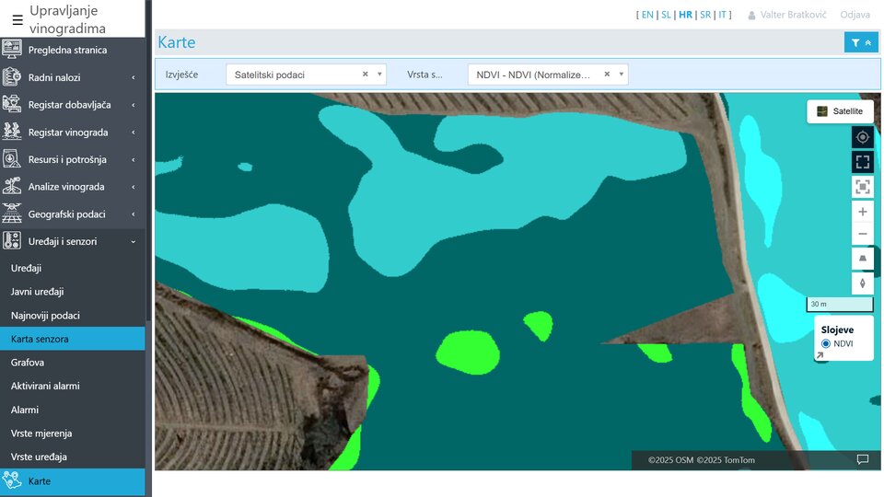The width and height of the screenshot is (884, 497).
Task: Toggle the map pitch/tilt button
Action: coord(862,259)
